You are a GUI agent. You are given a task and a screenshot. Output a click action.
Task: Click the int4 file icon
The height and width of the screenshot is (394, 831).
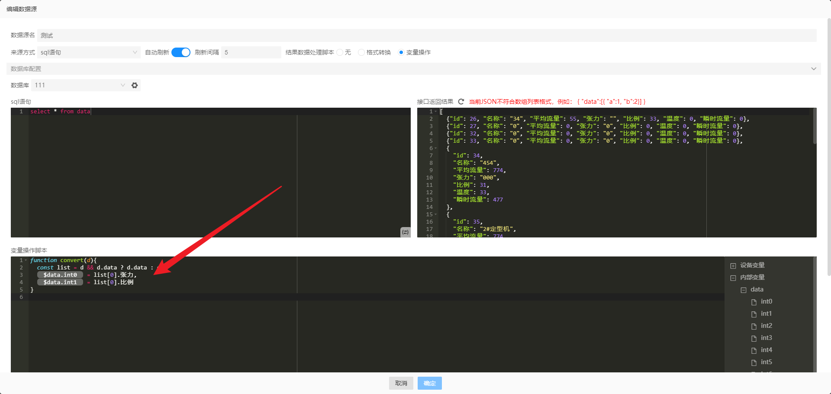click(x=754, y=350)
